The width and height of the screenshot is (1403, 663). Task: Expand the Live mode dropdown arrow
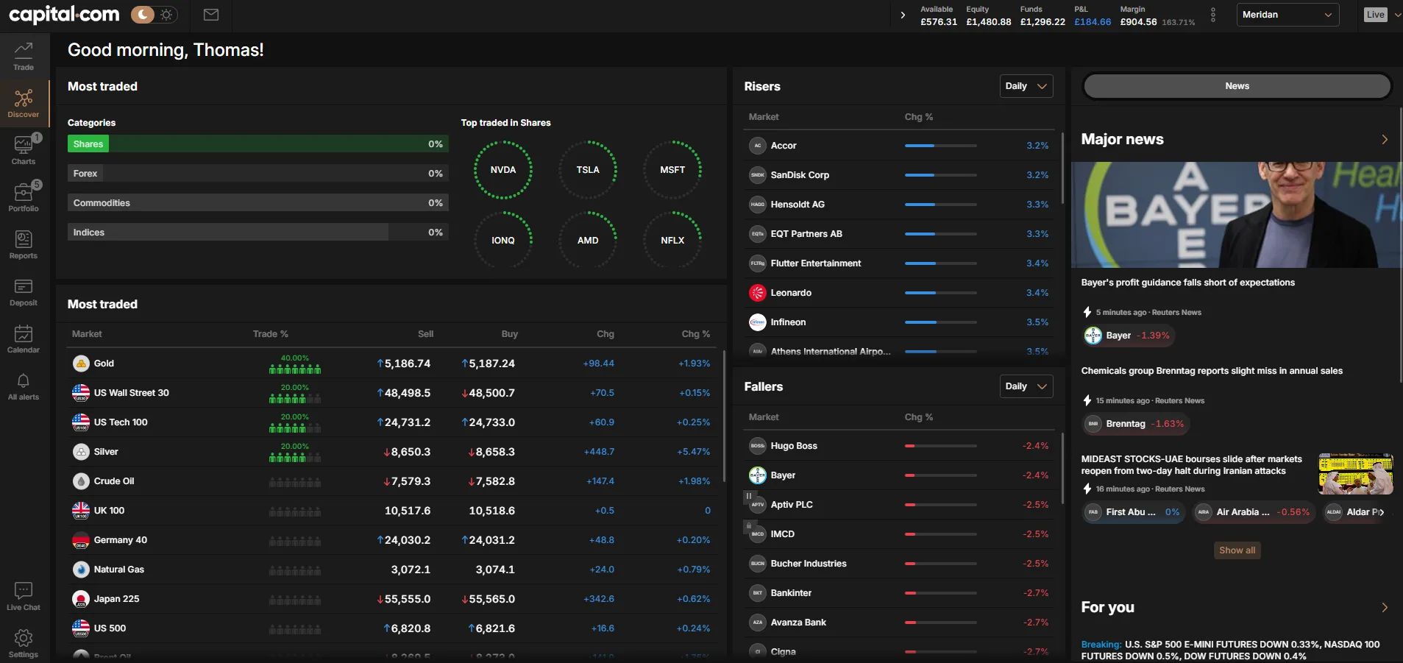click(x=1397, y=15)
